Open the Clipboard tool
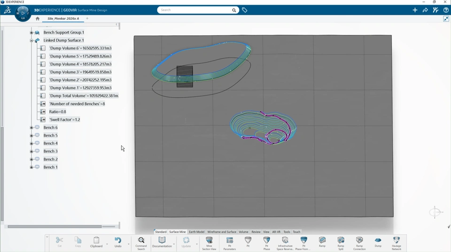This screenshot has height=252, width=451. [x=96, y=242]
